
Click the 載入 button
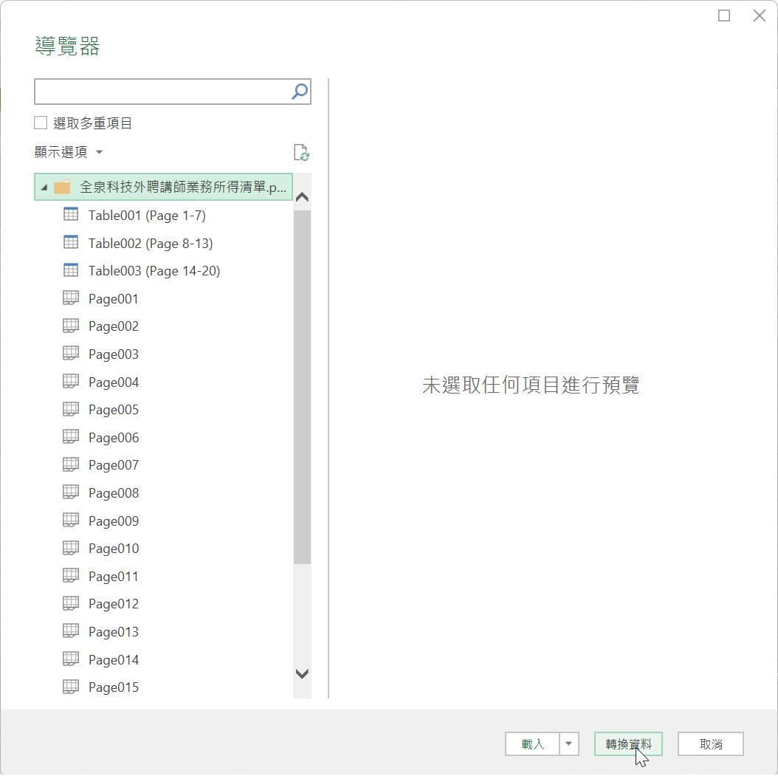tap(532, 744)
